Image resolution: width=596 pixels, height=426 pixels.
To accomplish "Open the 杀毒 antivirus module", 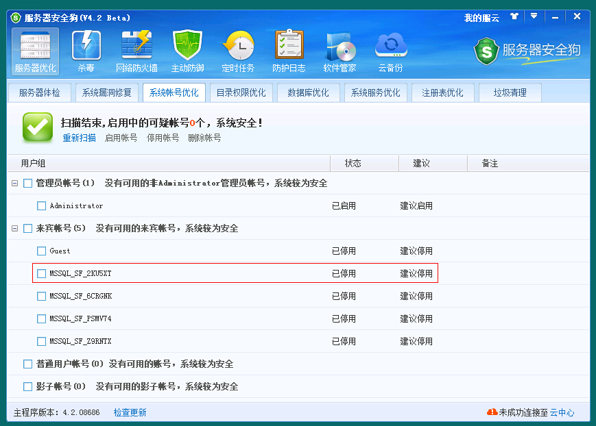I will (x=86, y=51).
